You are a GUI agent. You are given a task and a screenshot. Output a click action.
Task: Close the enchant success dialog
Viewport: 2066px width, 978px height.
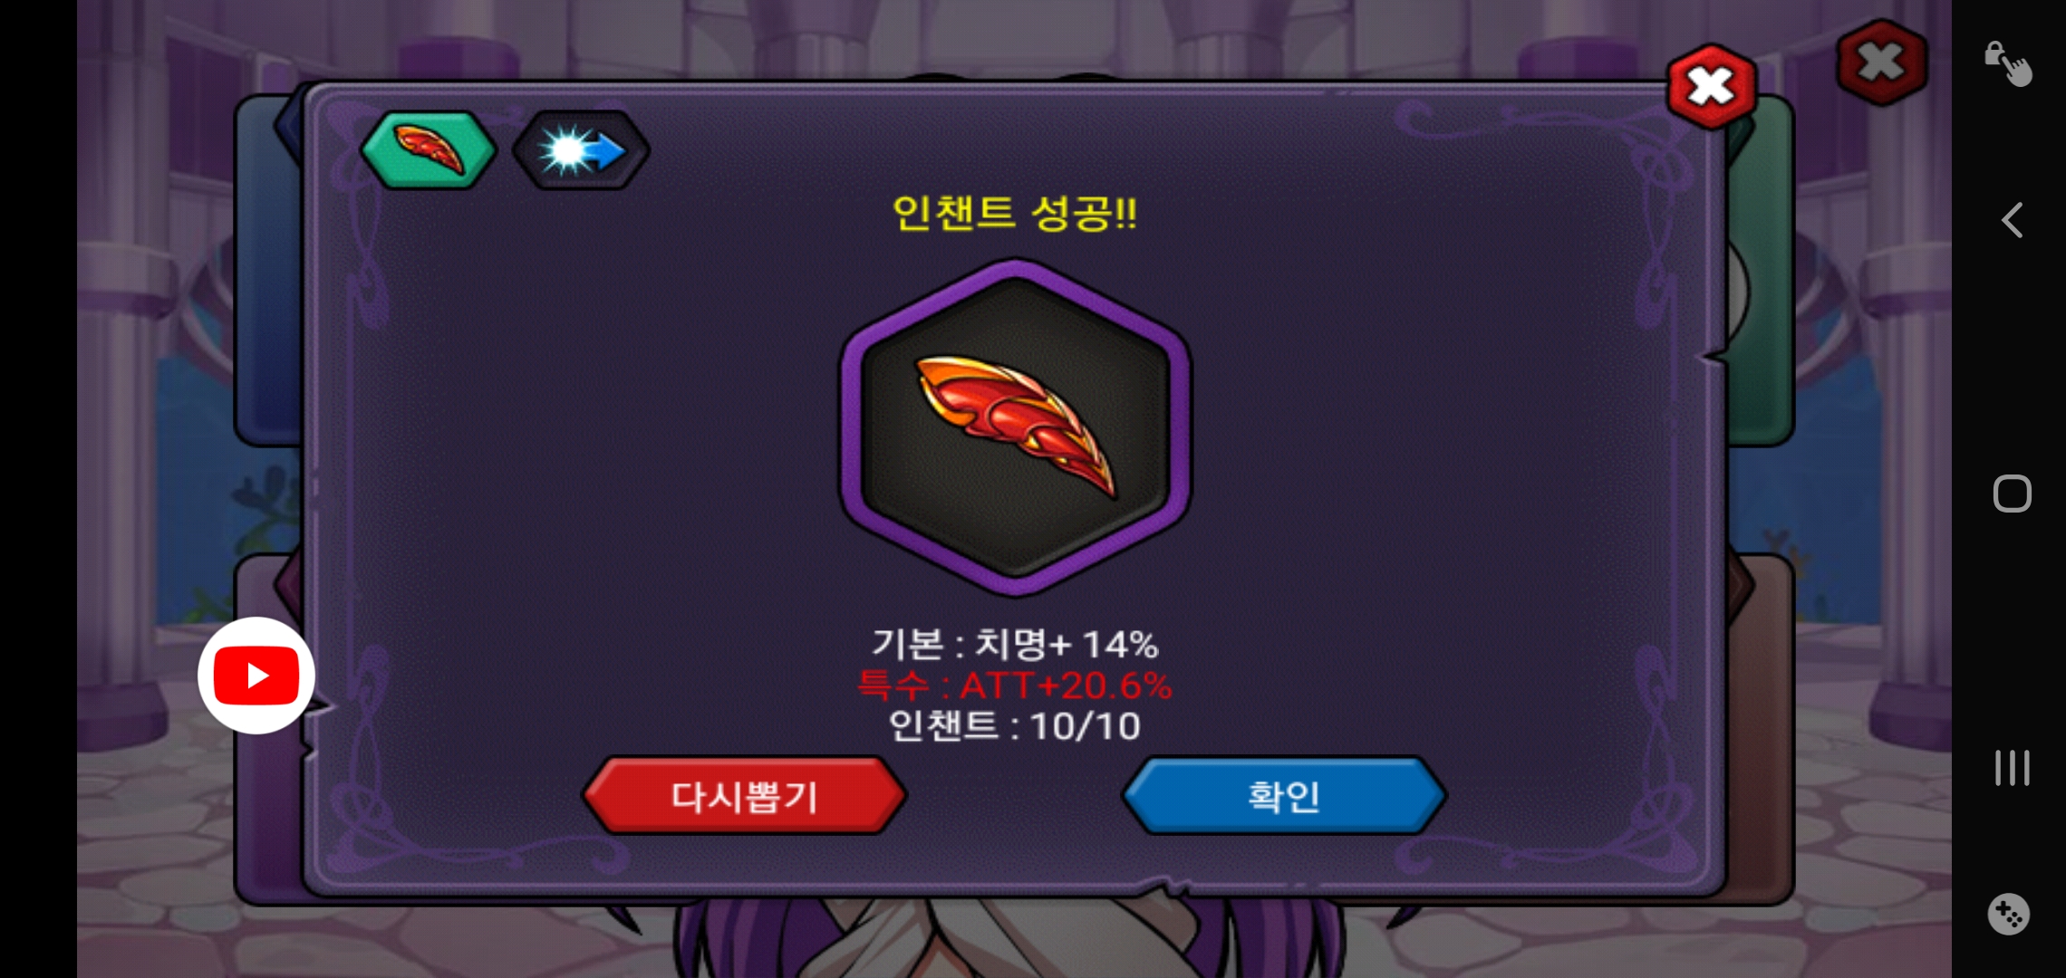1711,87
